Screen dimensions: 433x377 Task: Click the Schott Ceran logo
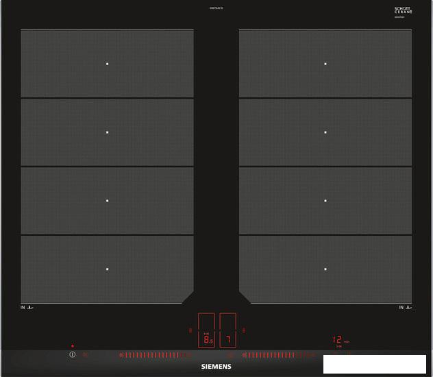(403, 11)
